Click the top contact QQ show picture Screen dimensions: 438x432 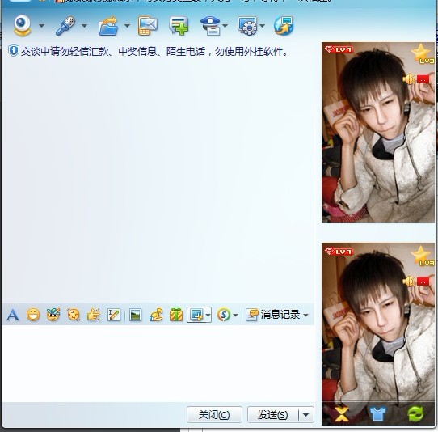378,133
